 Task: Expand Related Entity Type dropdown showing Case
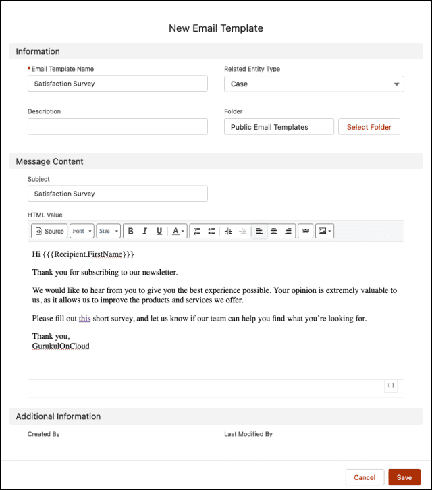point(314,84)
